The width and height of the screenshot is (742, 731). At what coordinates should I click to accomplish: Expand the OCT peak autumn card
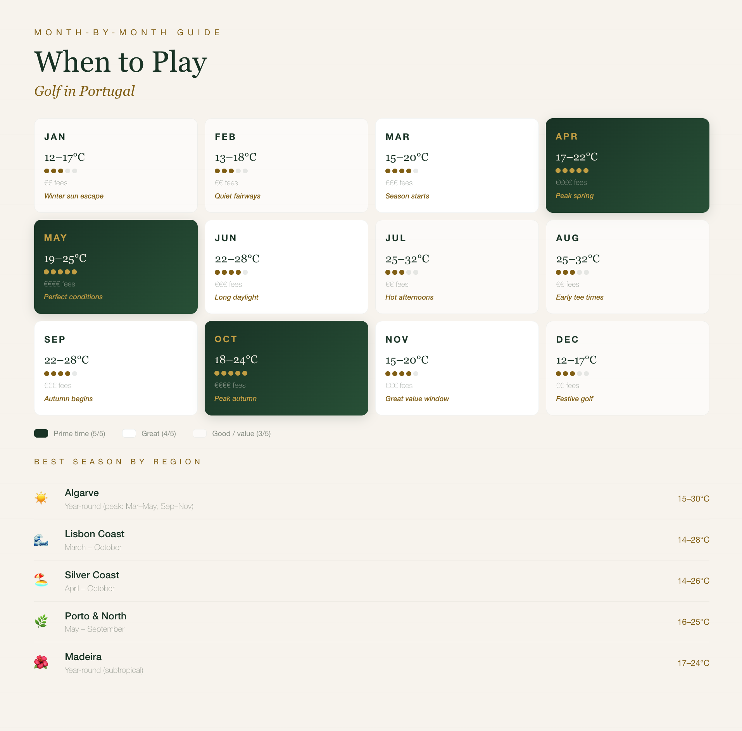[x=286, y=368]
